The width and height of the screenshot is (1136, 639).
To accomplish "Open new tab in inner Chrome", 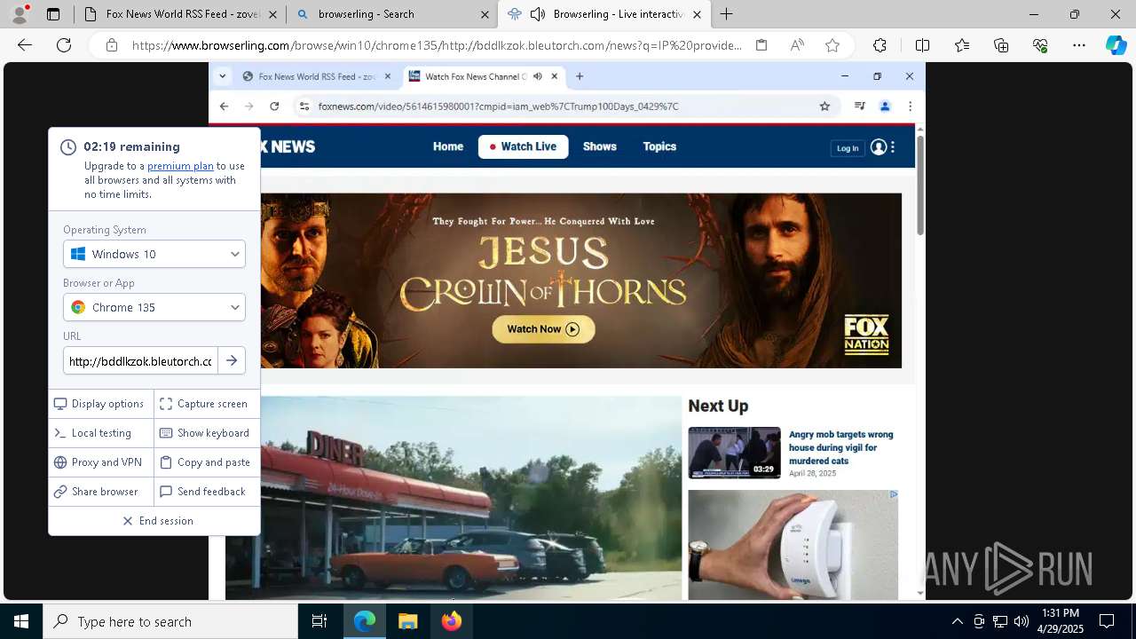I will point(580,76).
